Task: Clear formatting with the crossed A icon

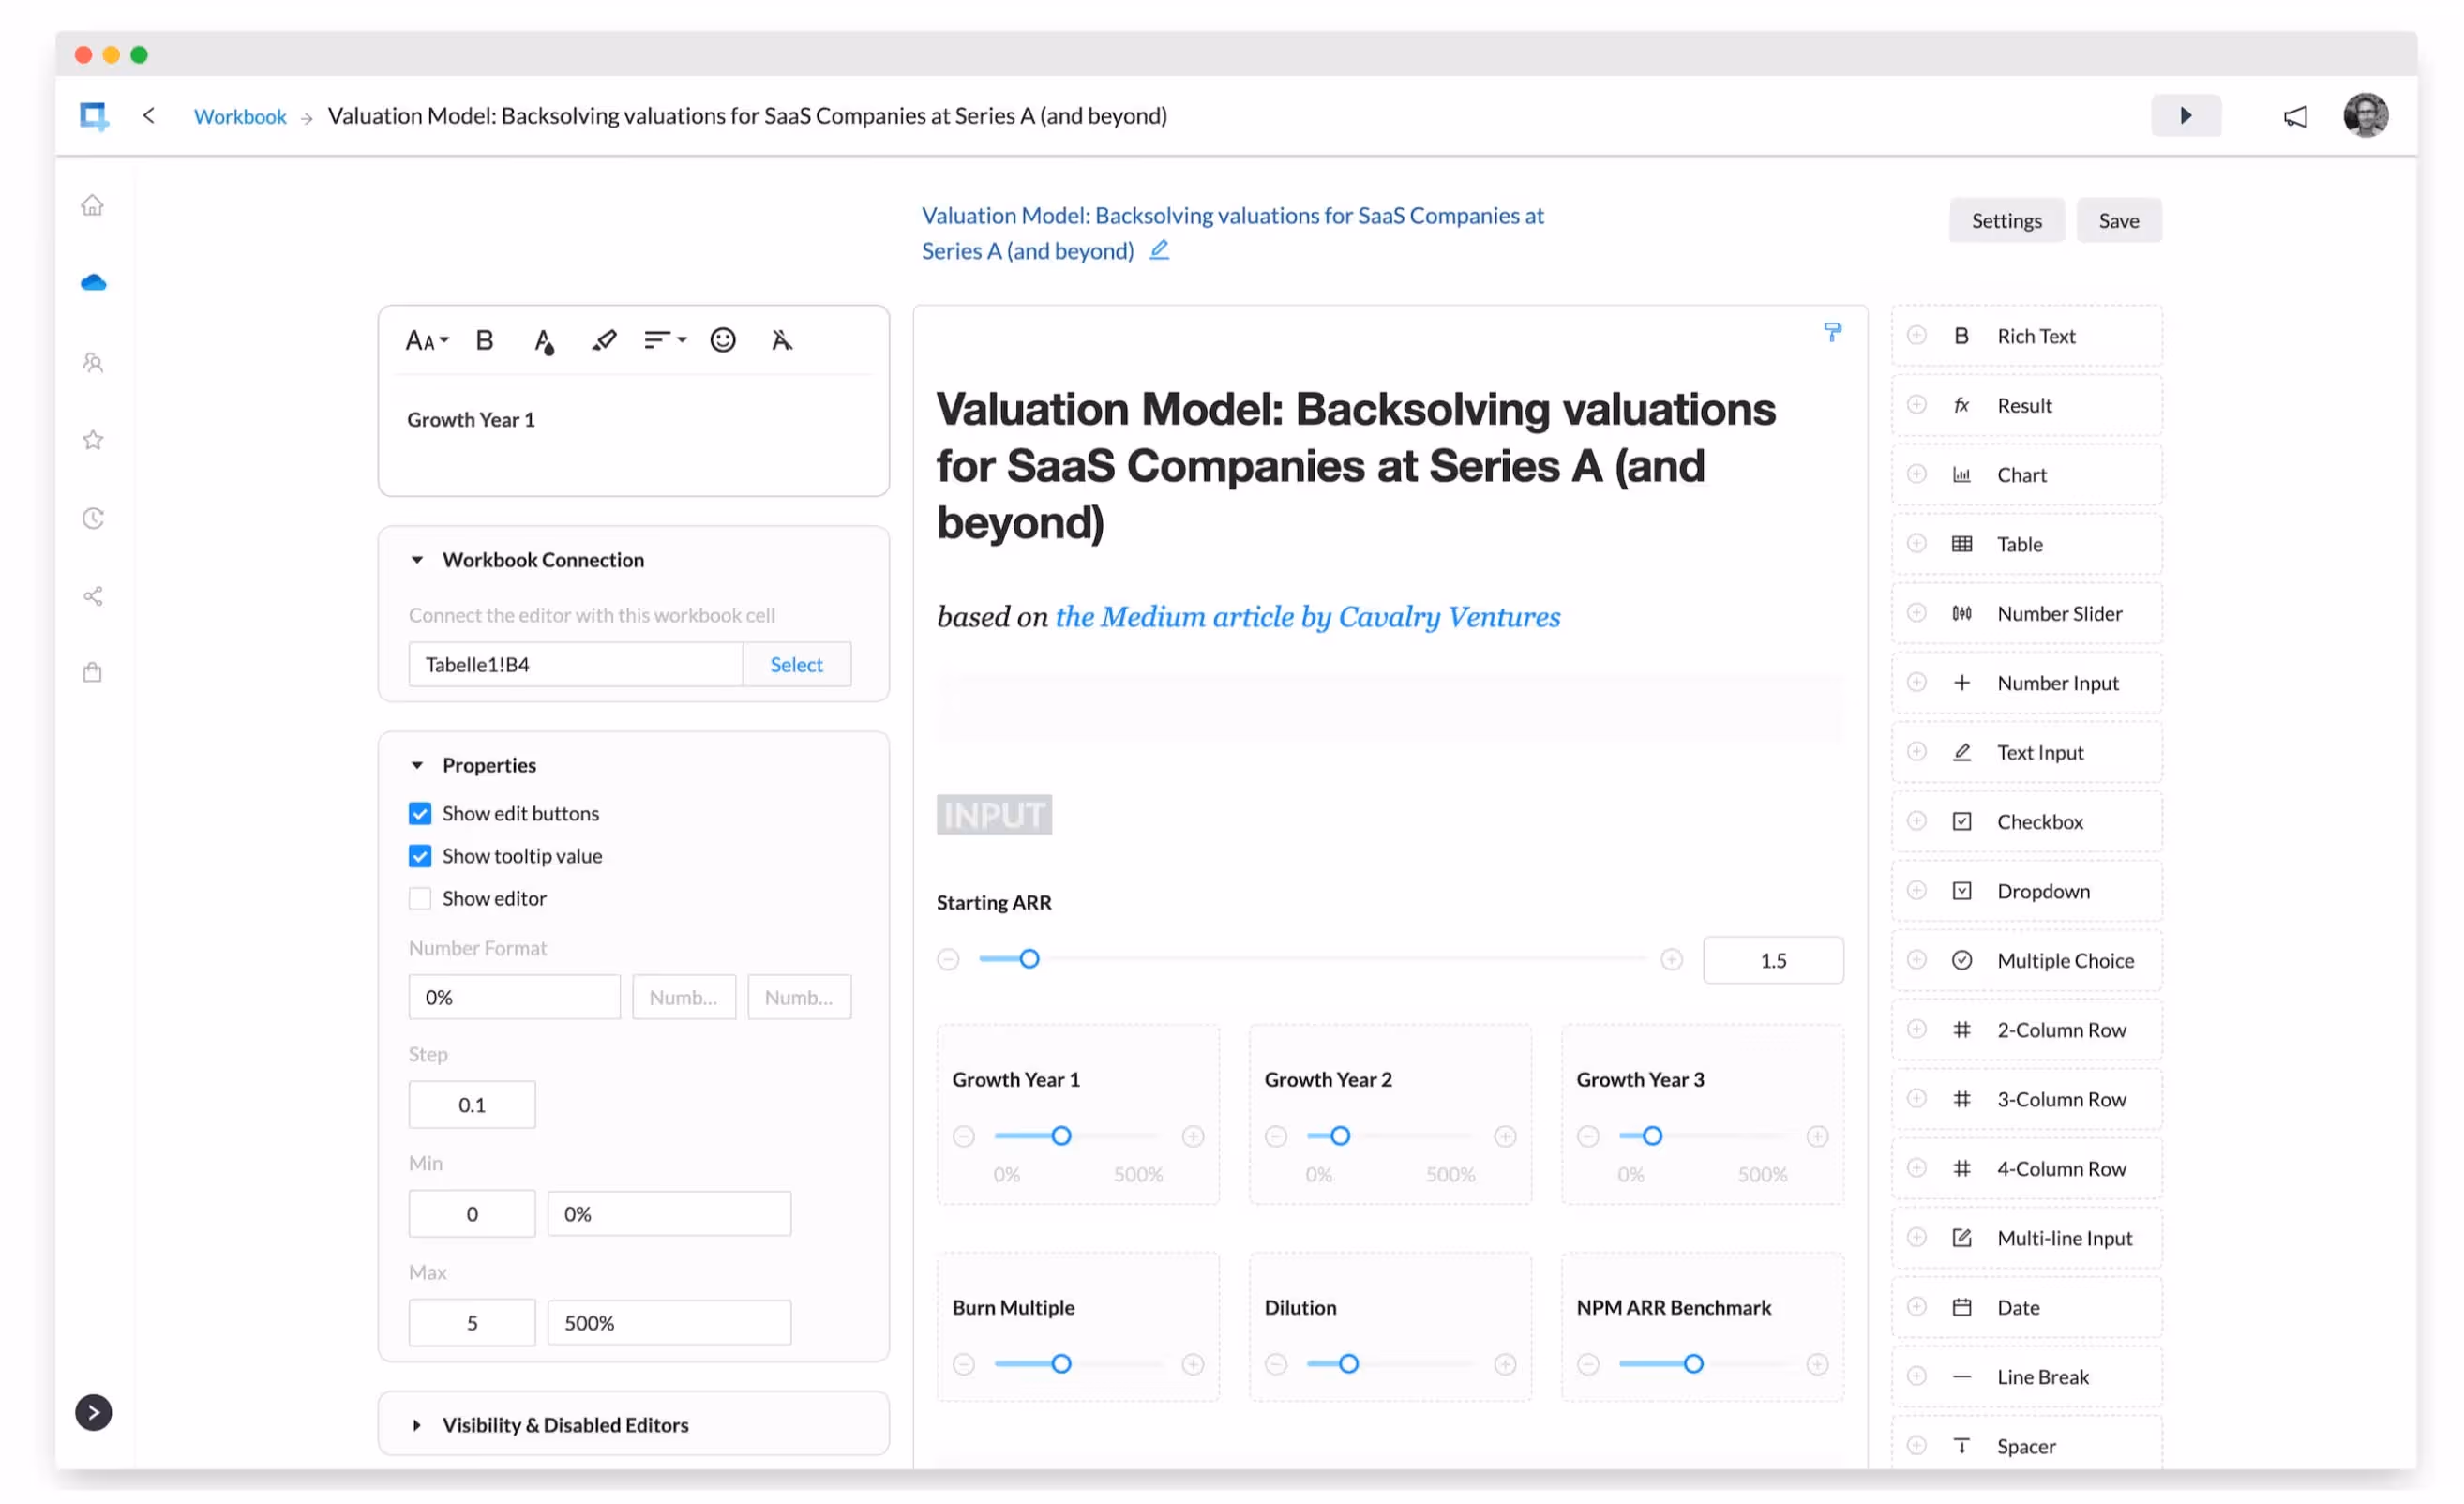Action: (x=782, y=341)
